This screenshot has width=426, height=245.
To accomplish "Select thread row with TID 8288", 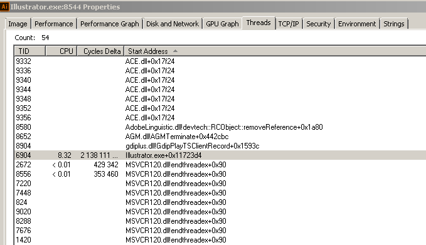I will pyautogui.click(x=220, y=221).
